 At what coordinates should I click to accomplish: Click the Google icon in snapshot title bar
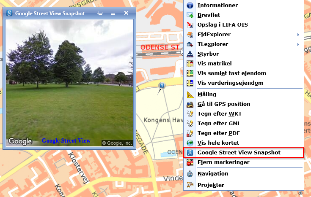tap(9, 13)
